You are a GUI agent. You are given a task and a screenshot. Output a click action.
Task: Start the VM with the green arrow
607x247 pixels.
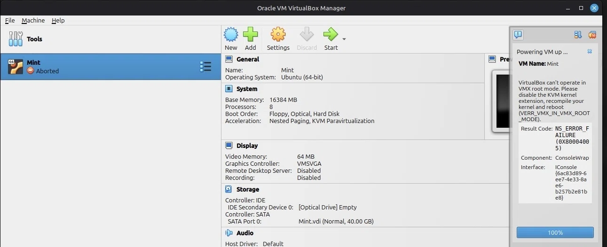point(331,34)
